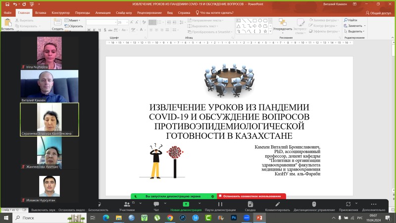Redo with the repeat arrow icon
This screenshot has width=396, height=223.
pos(24,4)
